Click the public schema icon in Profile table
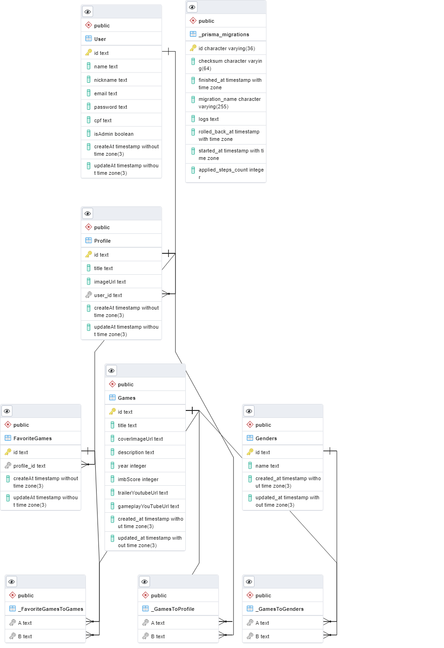 click(88, 227)
